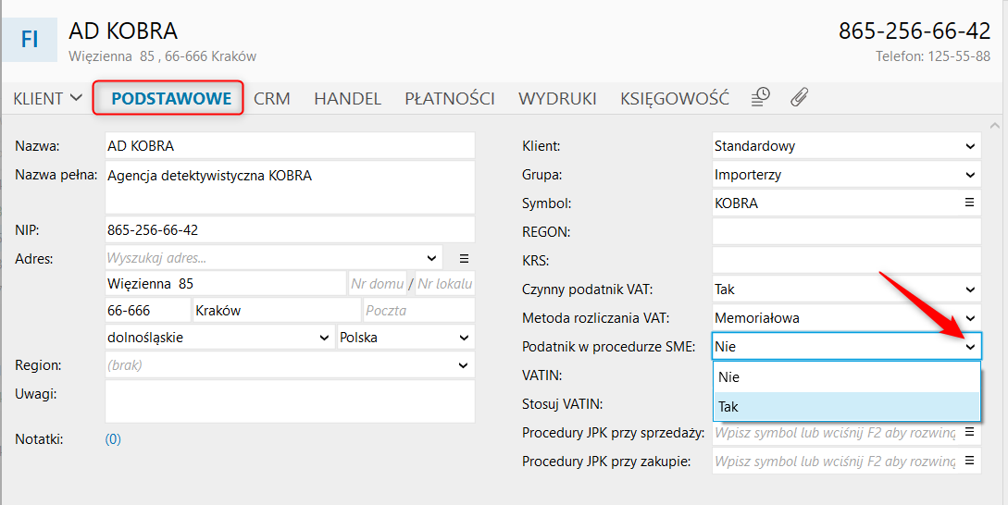Choose the Nie option in list
This screenshot has height=505, width=1008.
846,377
